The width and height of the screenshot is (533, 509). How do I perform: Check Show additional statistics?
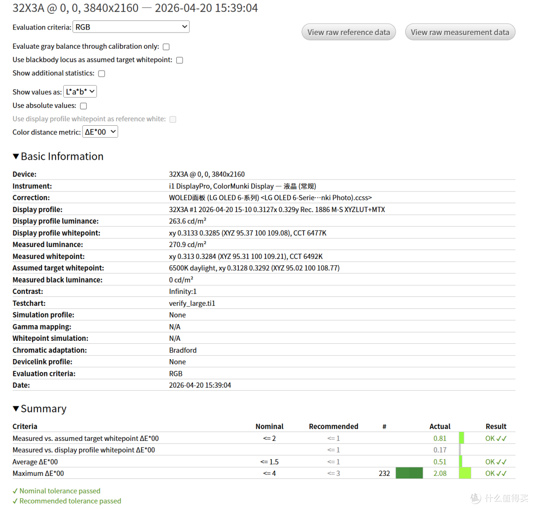pos(102,73)
